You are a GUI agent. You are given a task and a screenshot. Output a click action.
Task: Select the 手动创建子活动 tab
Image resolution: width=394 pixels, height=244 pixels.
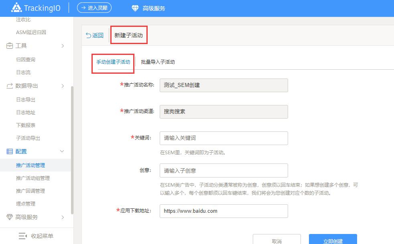pyautogui.click(x=113, y=62)
